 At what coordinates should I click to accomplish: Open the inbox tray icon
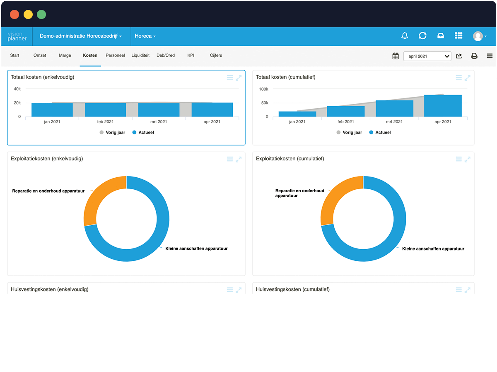click(x=441, y=36)
